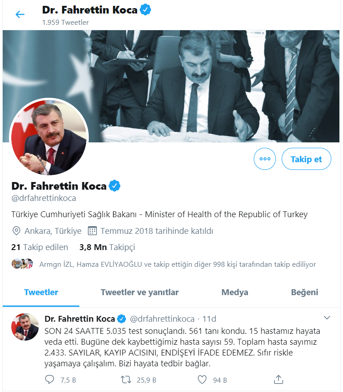This screenshot has height=392, width=343.
Task: Share the tweet via upload icon
Action: click(279, 379)
